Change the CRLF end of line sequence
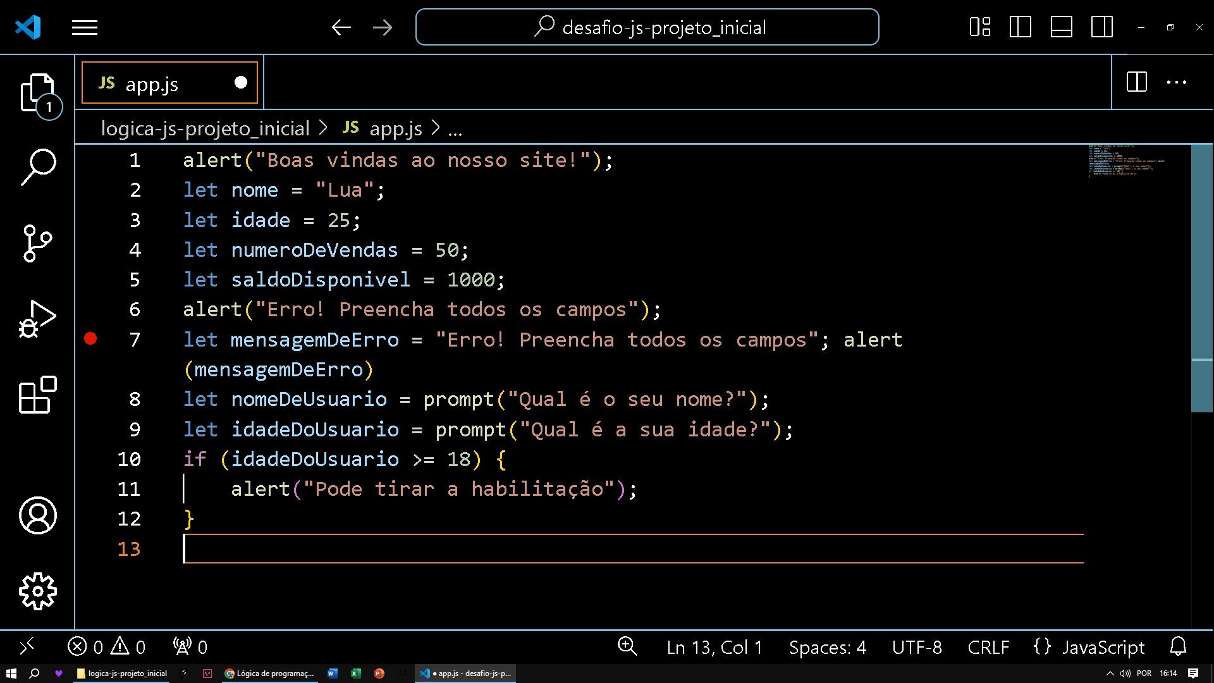This screenshot has height=683, width=1214. coord(988,648)
